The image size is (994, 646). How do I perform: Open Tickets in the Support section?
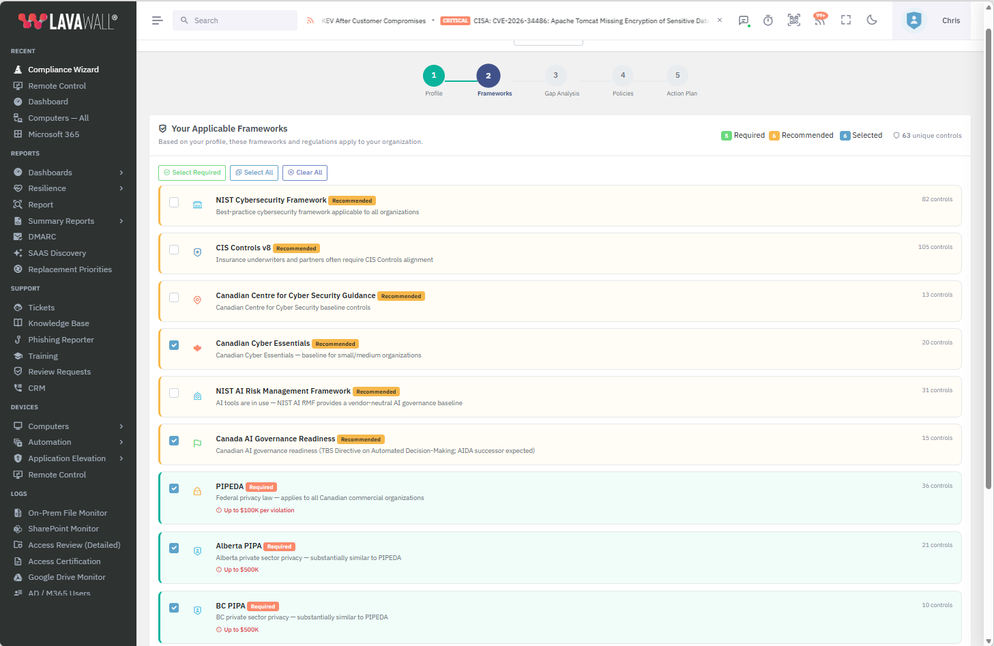(x=42, y=308)
